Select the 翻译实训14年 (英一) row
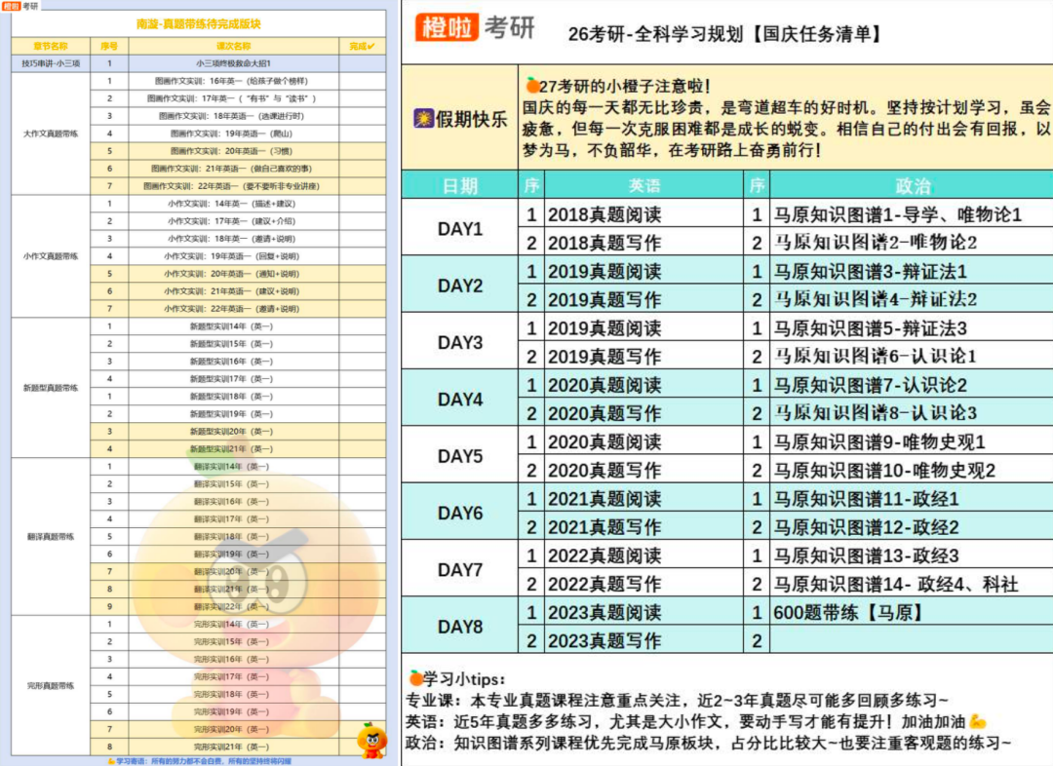 click(x=234, y=467)
